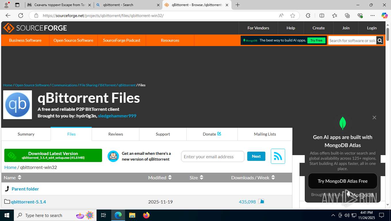Click the weekly downloads stats chart icon
Viewport: 391px width, 221px height.
pos(261,201)
